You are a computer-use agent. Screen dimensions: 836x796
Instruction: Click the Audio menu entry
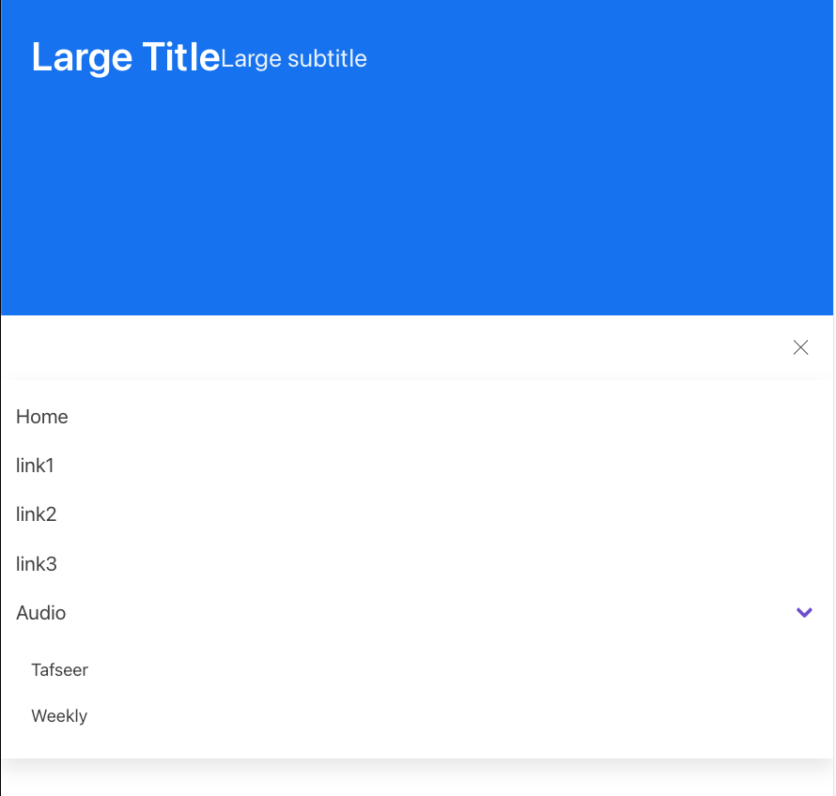tap(40, 612)
